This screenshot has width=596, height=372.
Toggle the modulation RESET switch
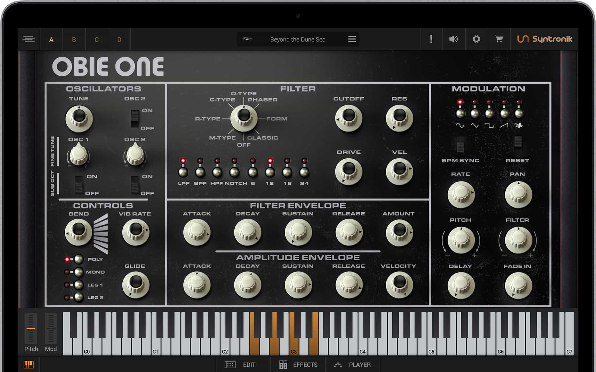pos(518,144)
